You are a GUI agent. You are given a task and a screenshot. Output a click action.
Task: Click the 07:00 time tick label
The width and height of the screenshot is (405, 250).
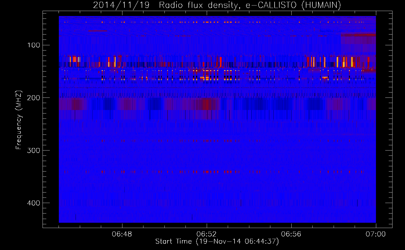click(376, 234)
